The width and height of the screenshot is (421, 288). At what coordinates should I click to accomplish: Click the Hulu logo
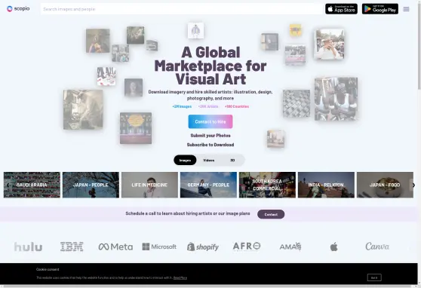tap(28, 247)
